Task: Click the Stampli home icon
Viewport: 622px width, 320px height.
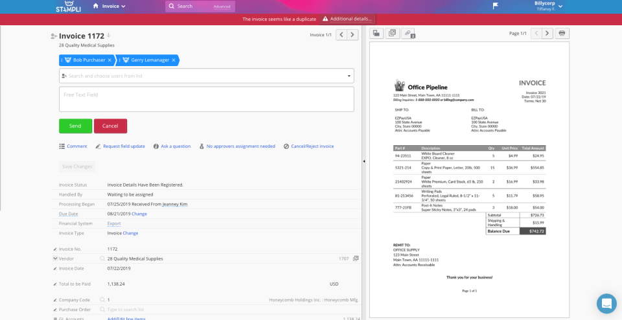Action: tap(96, 6)
